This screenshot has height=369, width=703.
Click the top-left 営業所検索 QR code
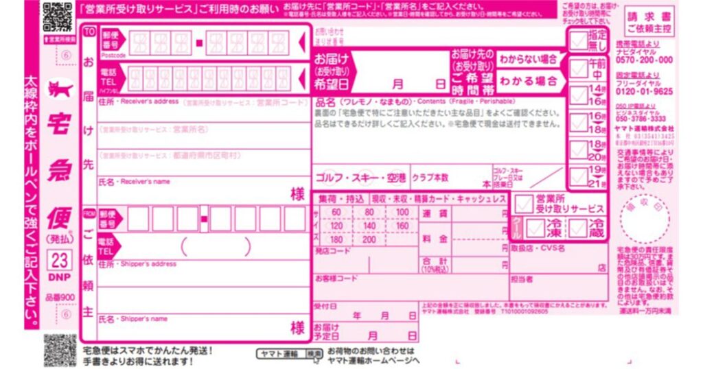click(x=58, y=17)
